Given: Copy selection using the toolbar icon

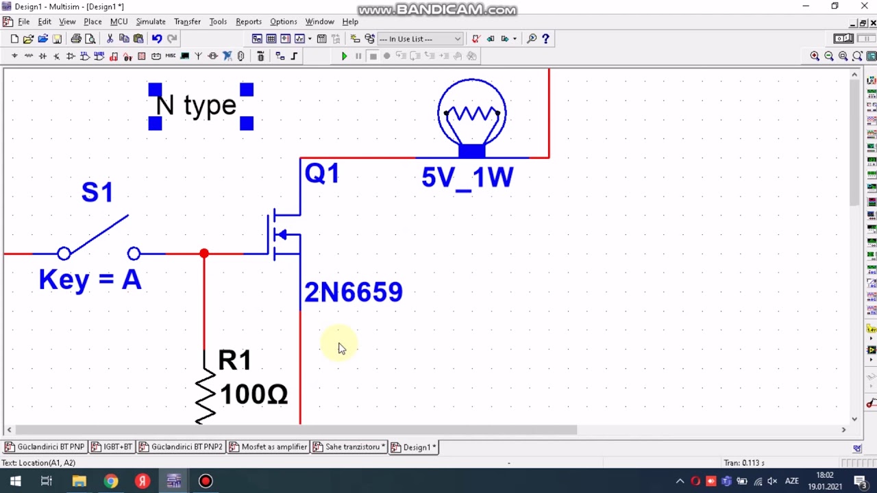Looking at the screenshot, I should 124,38.
